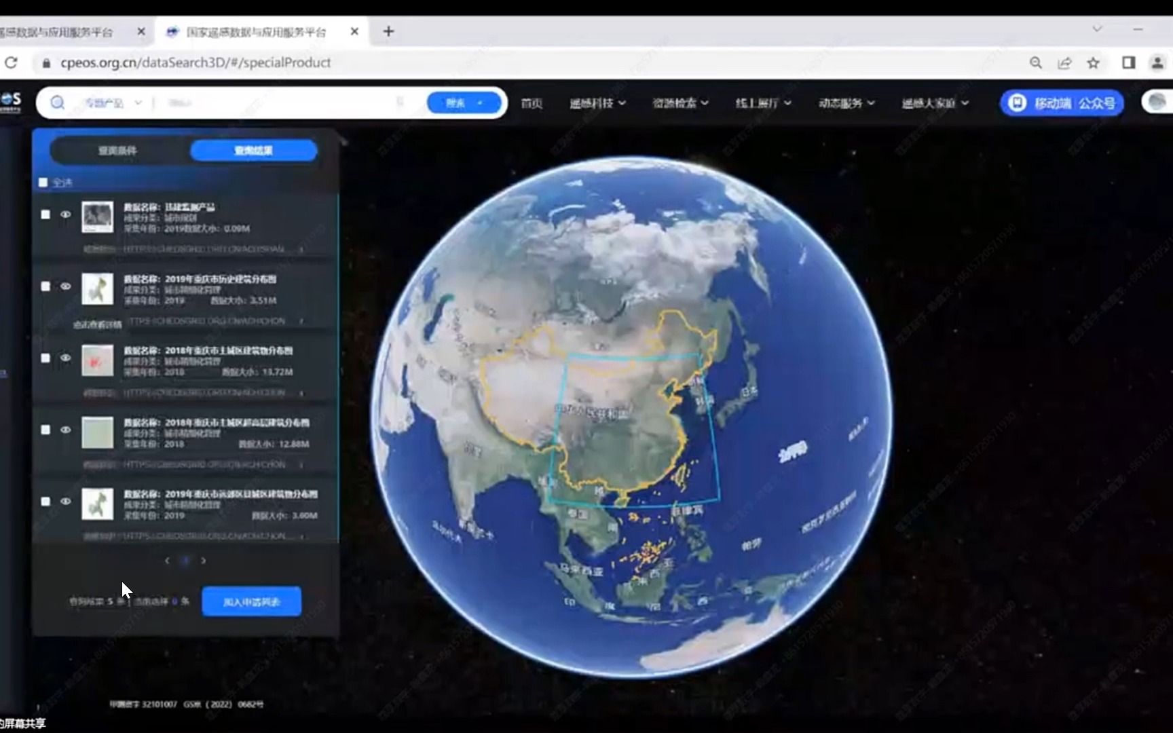Open the HTTPS link under 2018年重庆市主城区建筑物分布图
Screen dimensions: 1173x733
pos(204,392)
